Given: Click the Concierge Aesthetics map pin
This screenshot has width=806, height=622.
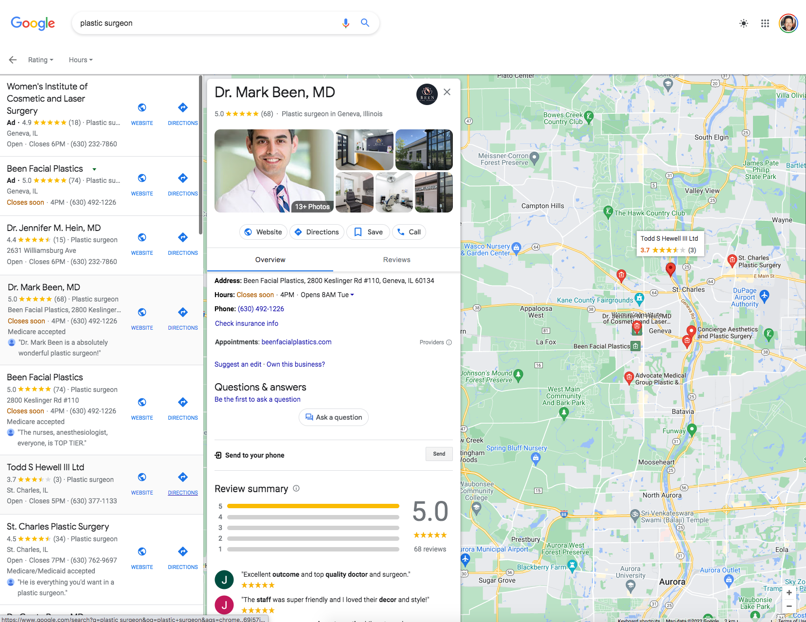Looking at the screenshot, I should pyautogui.click(x=691, y=332).
